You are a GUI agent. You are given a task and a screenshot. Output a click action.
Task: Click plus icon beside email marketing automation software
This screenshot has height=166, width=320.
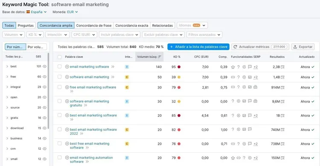[67, 157]
